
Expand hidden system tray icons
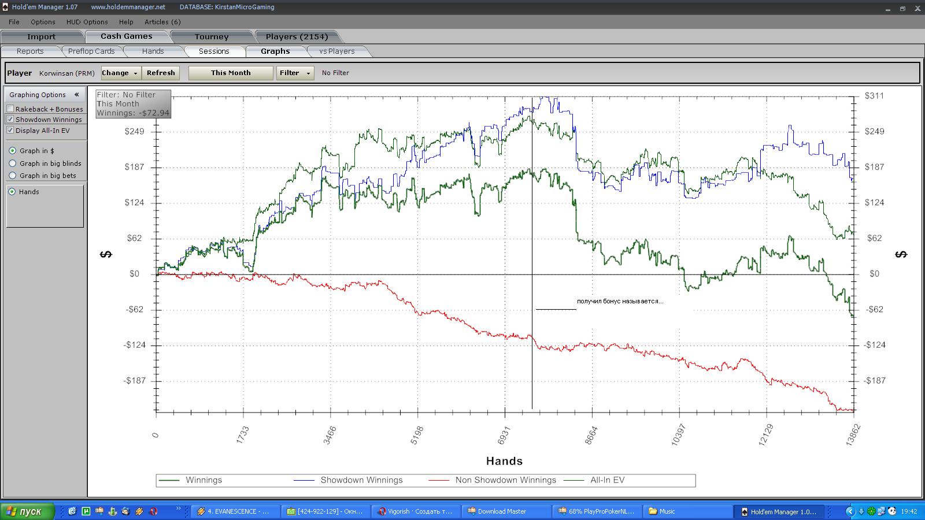850,511
